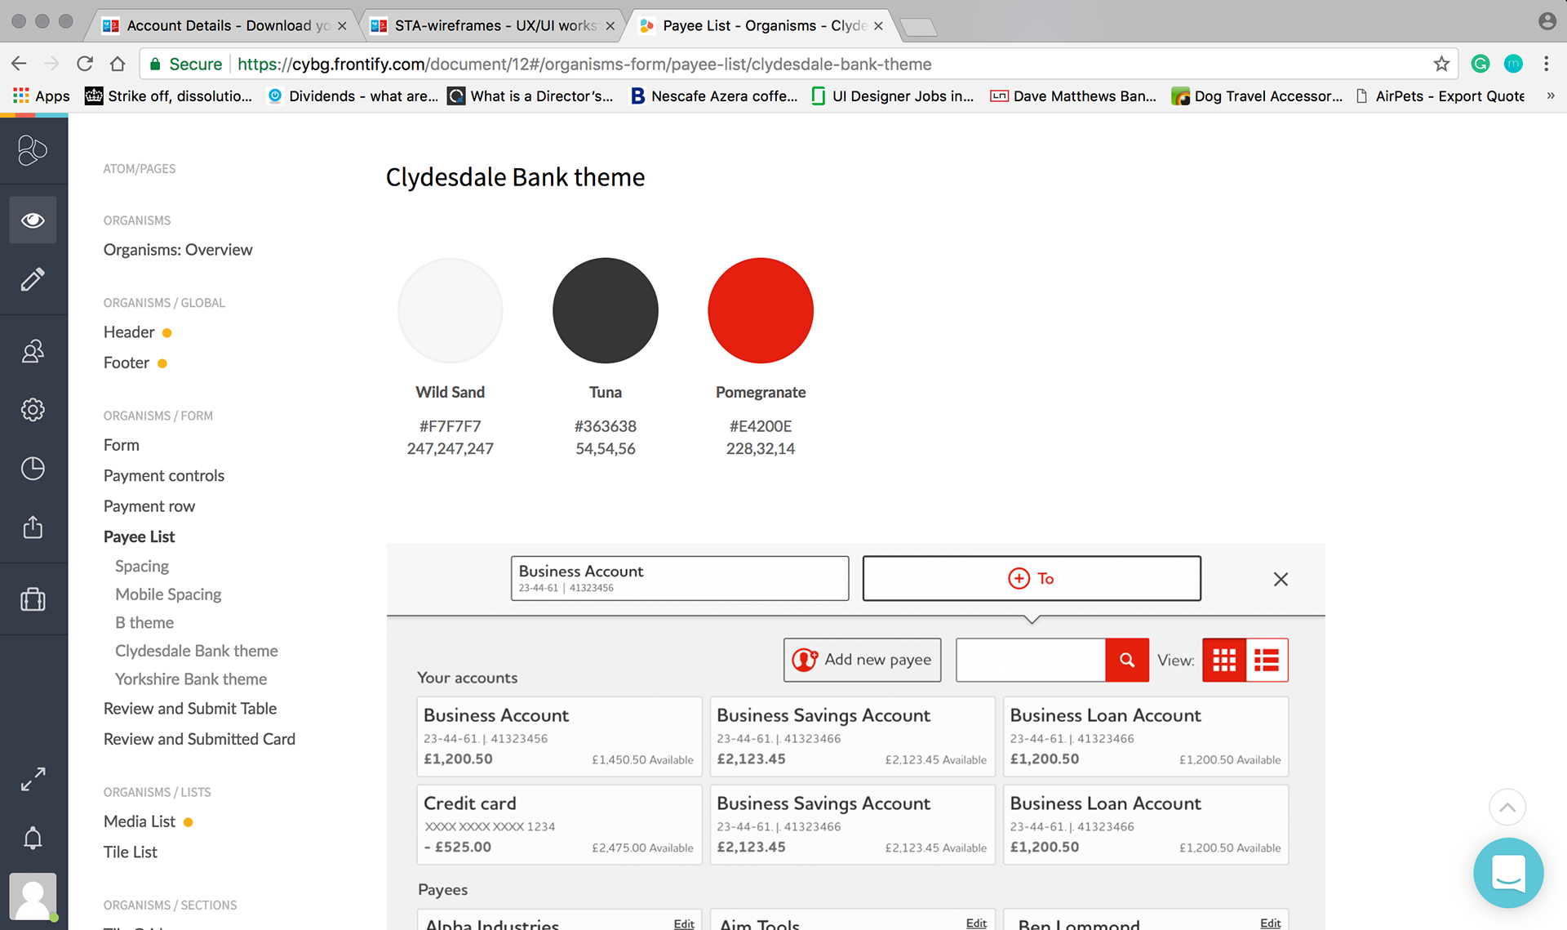
Task: Close the Payee List browser tab
Action: pos(878,26)
